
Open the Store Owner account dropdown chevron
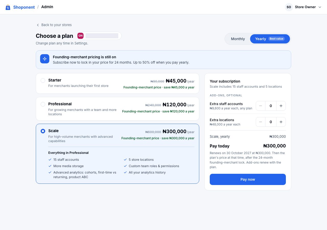[x=320, y=7]
